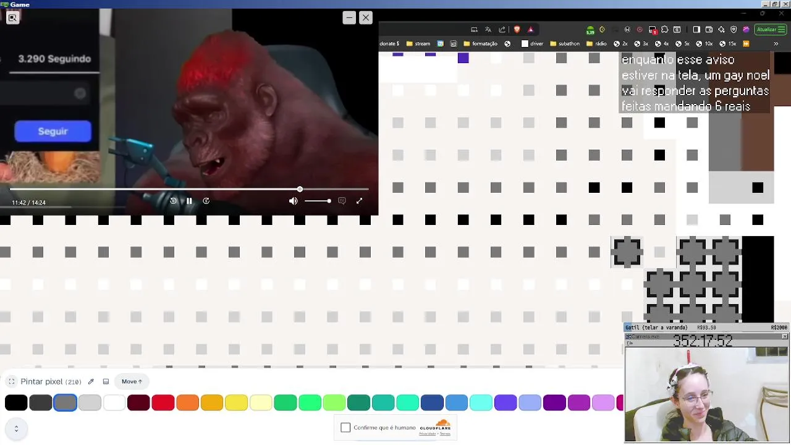This screenshot has height=445, width=791.
Task: Open the Brave wallet icon
Action: coord(709,29)
